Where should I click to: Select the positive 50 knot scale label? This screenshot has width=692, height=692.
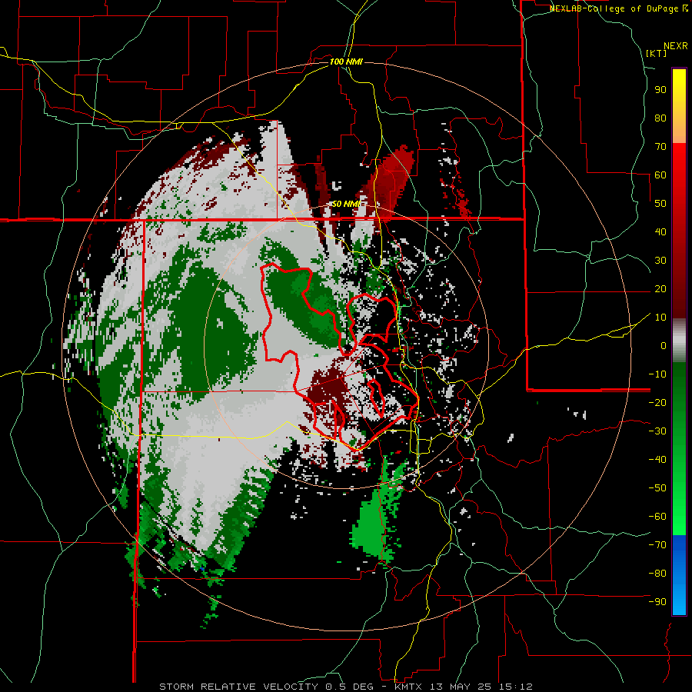(x=660, y=204)
